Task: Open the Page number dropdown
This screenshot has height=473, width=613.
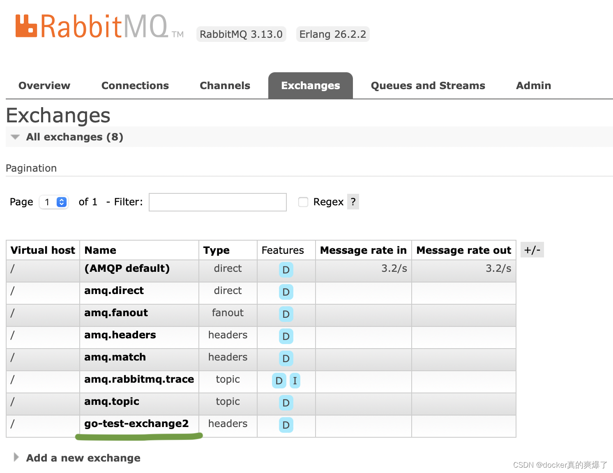Action: (54, 202)
